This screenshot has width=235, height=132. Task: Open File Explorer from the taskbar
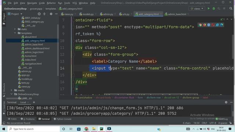pyautogui.click(x=94, y=129)
